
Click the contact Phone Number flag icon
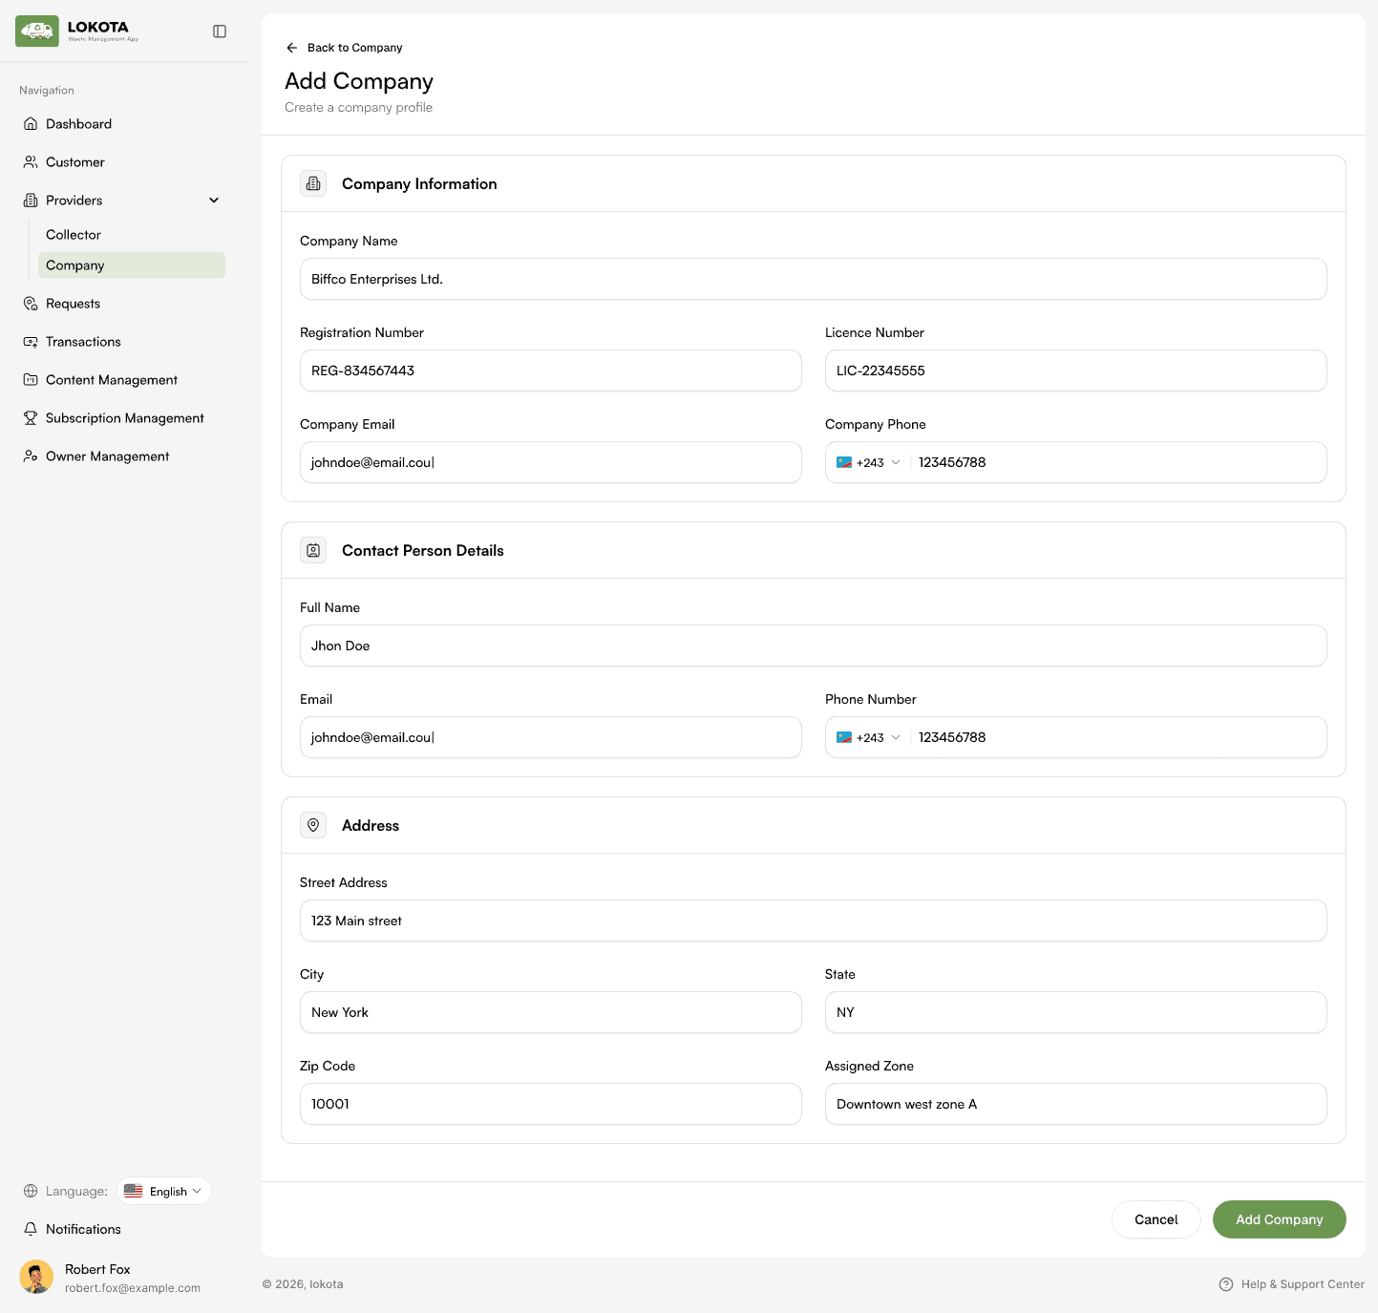tap(844, 737)
